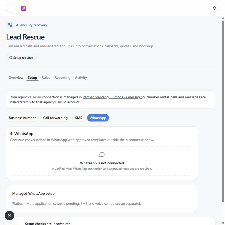View the Activity tab
This screenshot has height=225, width=225.
[x=81, y=78]
